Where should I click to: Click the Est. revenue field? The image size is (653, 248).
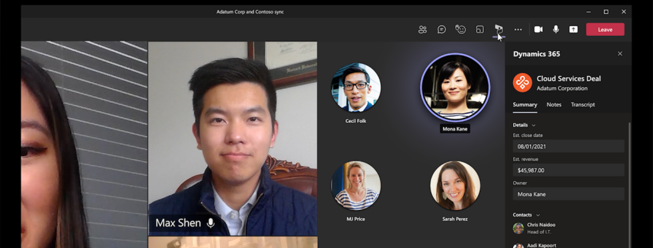point(568,170)
